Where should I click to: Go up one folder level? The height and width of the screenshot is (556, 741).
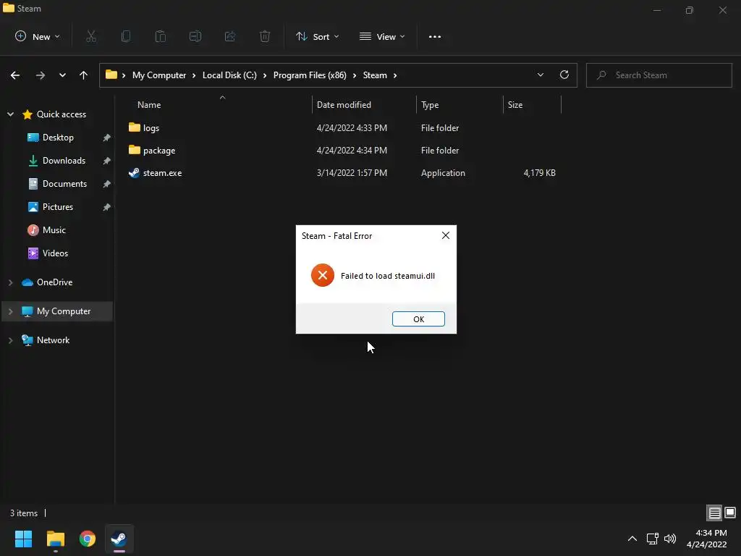click(84, 75)
